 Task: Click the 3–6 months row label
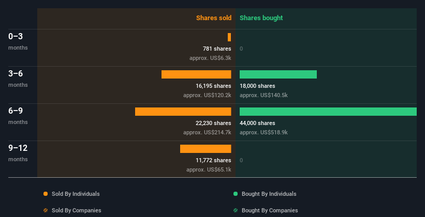[x=18, y=79]
